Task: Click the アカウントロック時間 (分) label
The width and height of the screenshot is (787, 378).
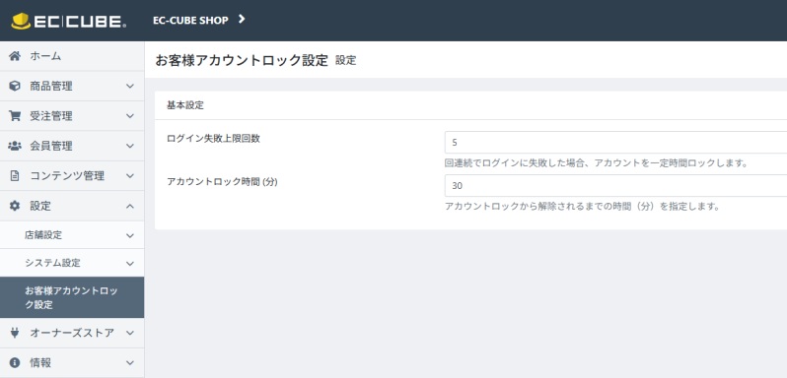Action: tap(222, 182)
